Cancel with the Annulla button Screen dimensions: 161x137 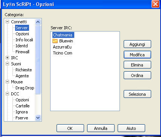point(101,128)
